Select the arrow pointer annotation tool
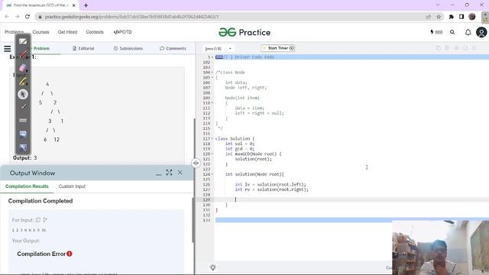Viewport: 489px width, 275px height. 23,94
